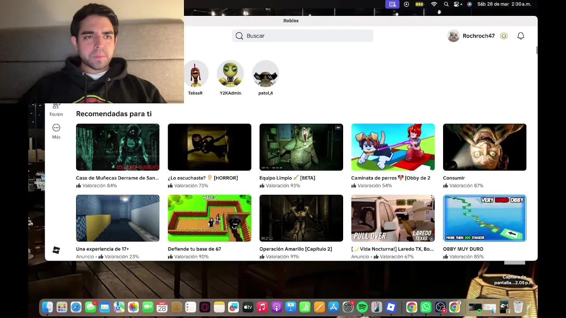Open Wi-Fi menu in the menu bar
Screen dimensions: 566x318
pyautogui.click(x=434, y=4)
